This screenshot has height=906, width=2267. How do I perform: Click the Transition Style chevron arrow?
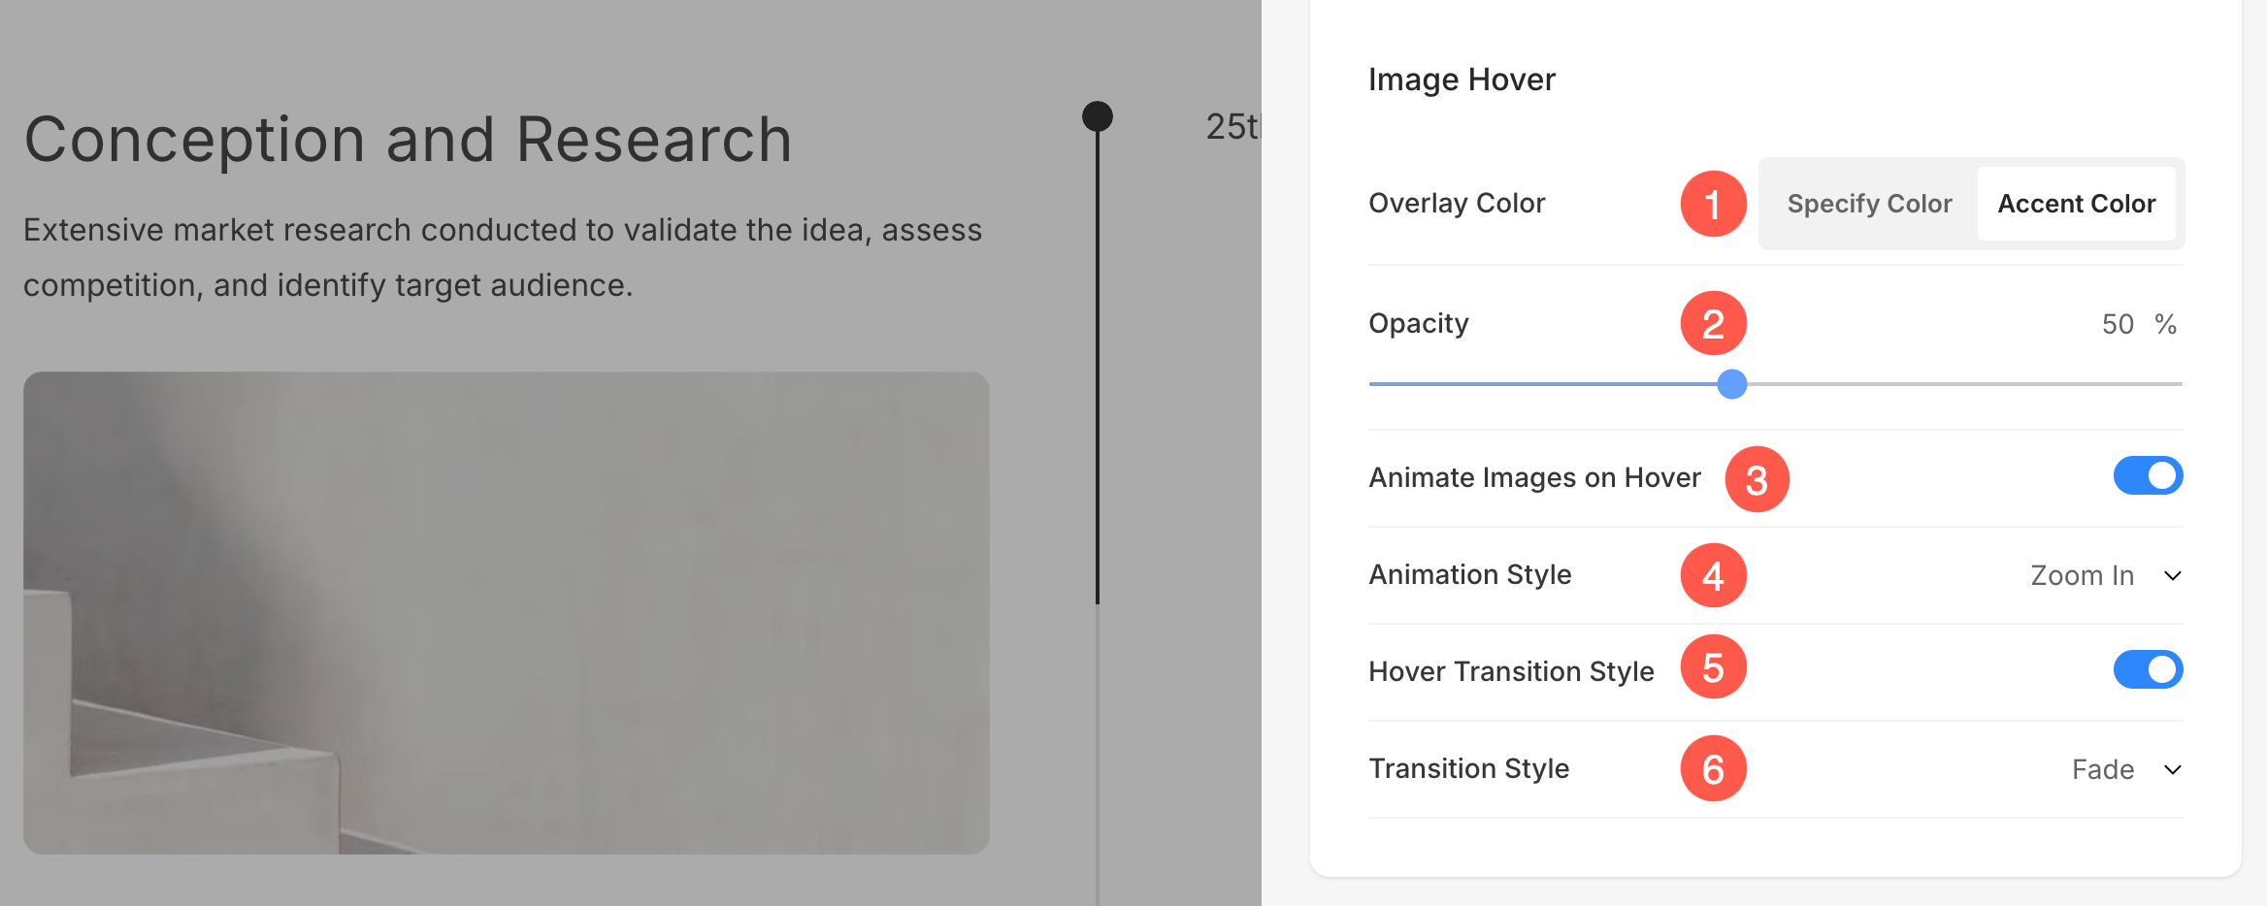pos(2173,770)
